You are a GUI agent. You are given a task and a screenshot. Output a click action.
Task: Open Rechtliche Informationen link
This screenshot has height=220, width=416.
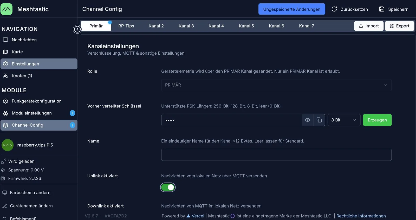pyautogui.click(x=361, y=216)
